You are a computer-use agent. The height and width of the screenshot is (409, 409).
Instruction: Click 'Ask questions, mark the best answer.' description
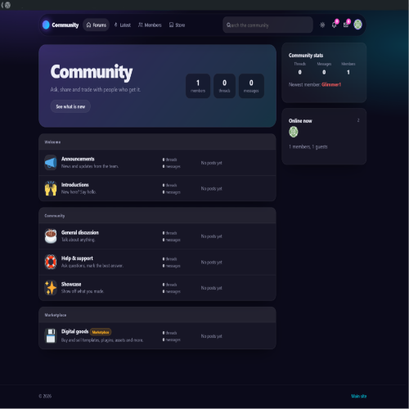click(92, 266)
